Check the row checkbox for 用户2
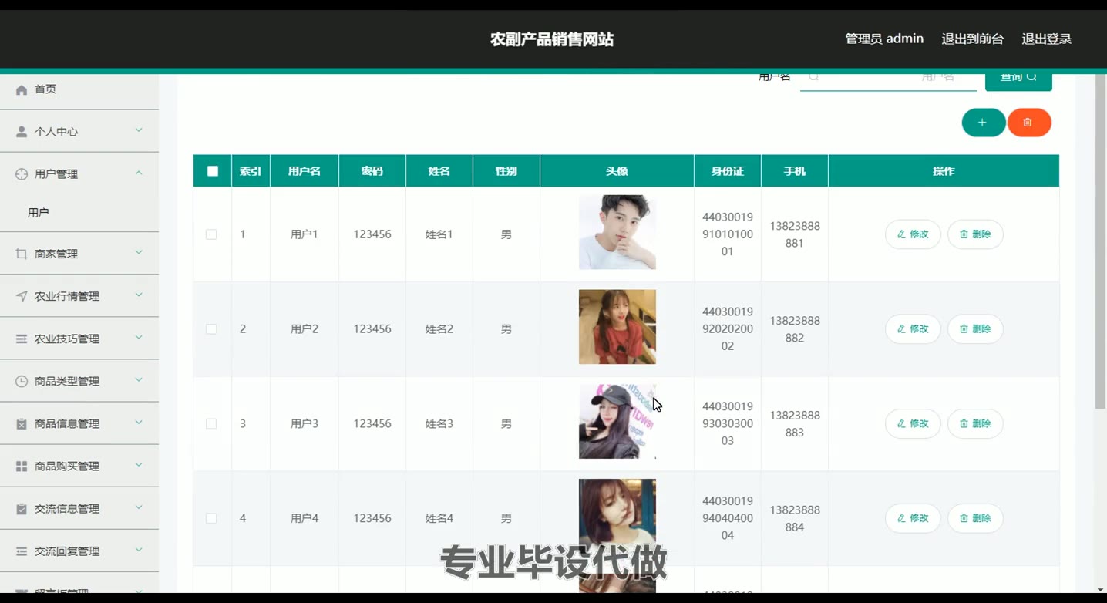 point(211,329)
